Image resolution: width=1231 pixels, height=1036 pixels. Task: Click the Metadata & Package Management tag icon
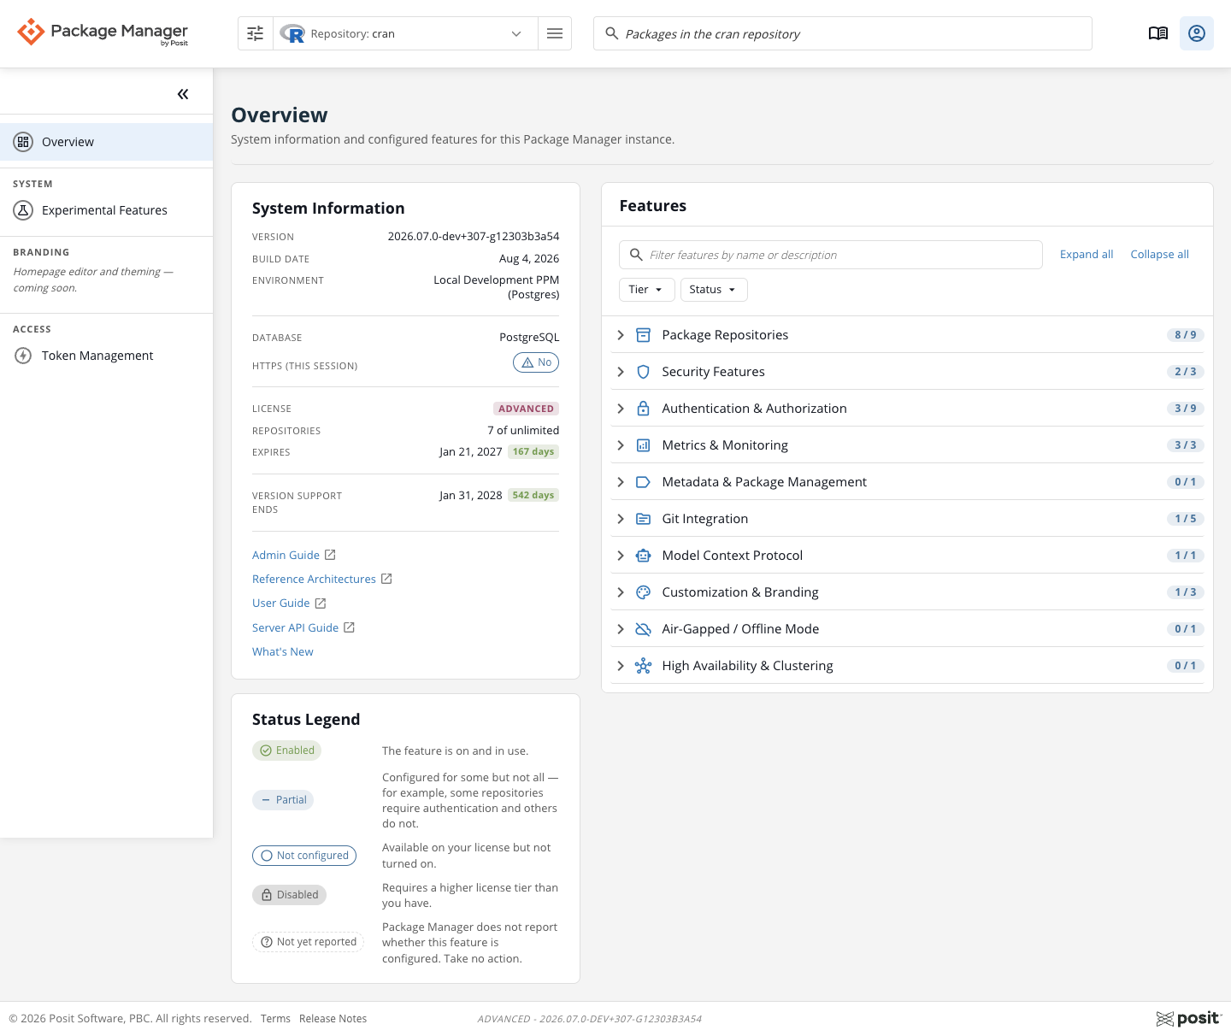[x=644, y=482]
